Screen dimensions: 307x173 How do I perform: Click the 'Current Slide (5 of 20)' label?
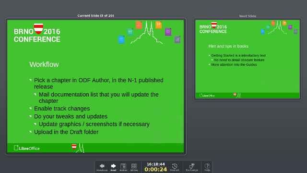95,15
